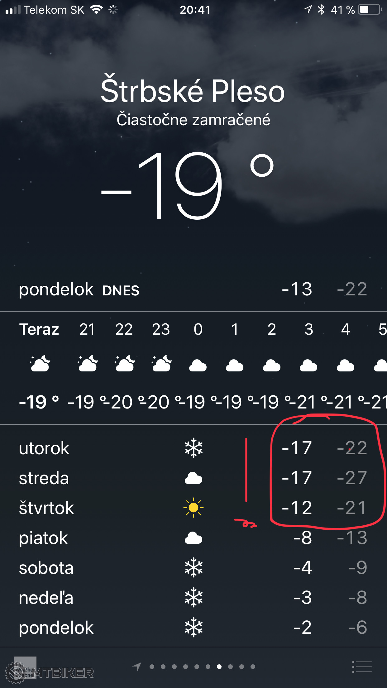
Task: Open the city list icon
Action: [362, 667]
